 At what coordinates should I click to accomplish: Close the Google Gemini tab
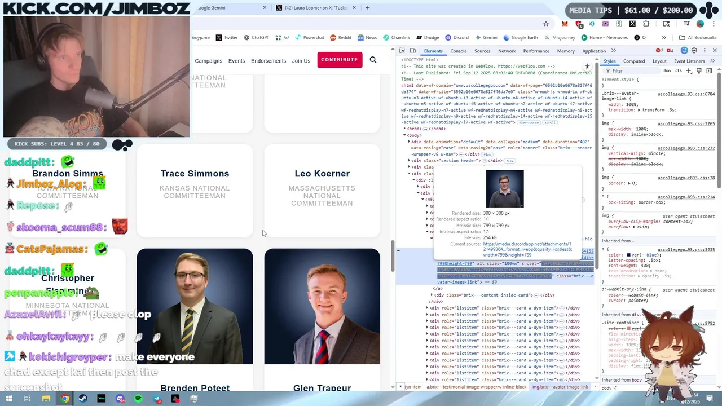[x=265, y=8]
